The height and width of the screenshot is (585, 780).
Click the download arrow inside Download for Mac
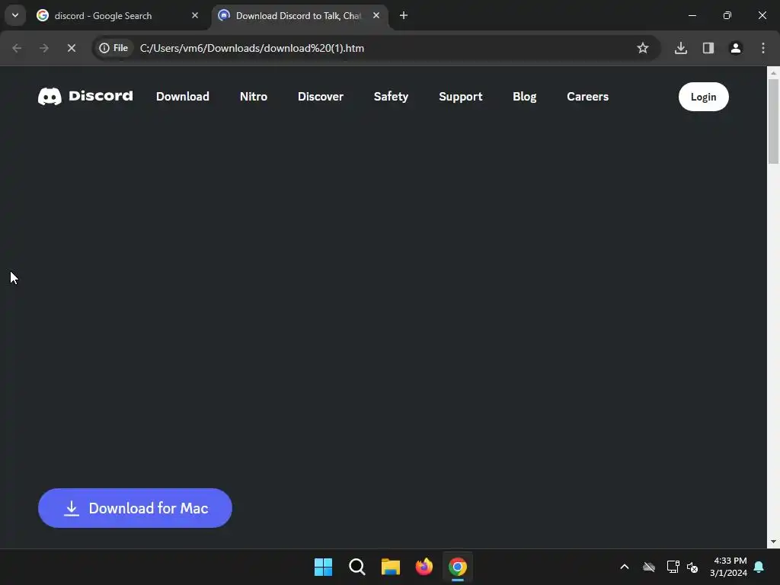pos(72,508)
